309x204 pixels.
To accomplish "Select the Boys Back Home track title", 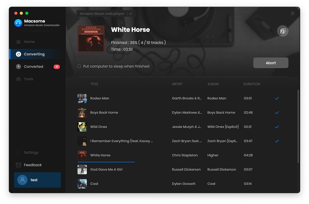I will [104, 112].
